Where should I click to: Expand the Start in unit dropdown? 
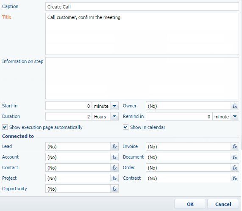(114, 106)
